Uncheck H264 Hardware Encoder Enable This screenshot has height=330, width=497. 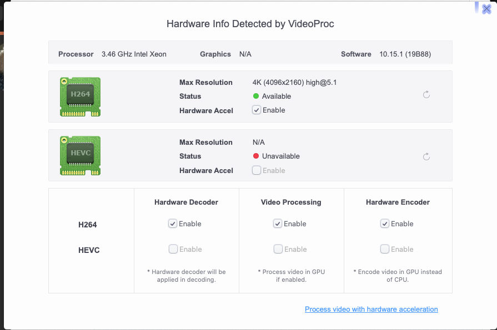point(384,224)
